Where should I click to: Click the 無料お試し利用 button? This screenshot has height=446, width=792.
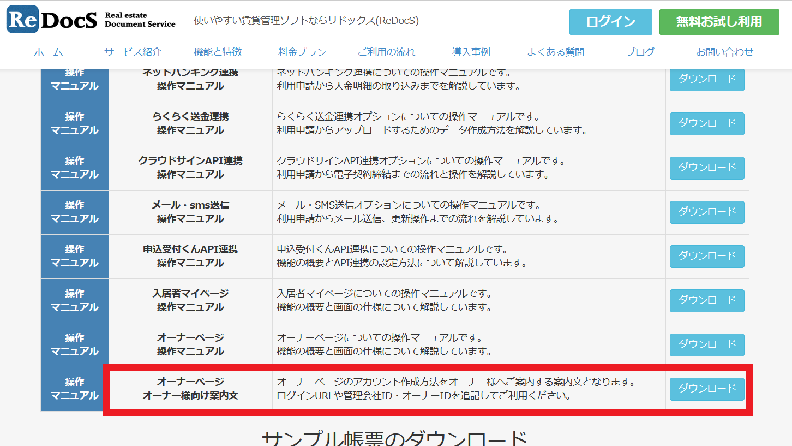(x=719, y=22)
